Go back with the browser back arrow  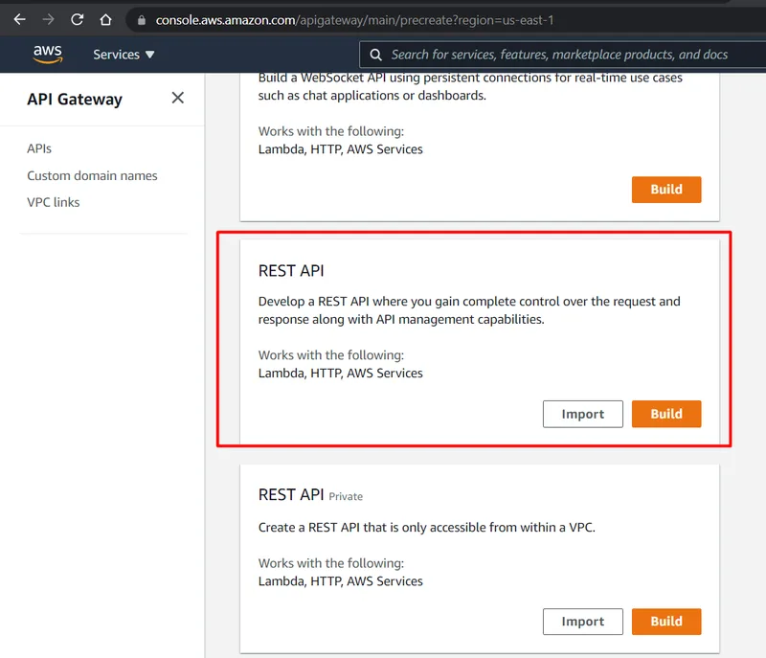point(19,19)
